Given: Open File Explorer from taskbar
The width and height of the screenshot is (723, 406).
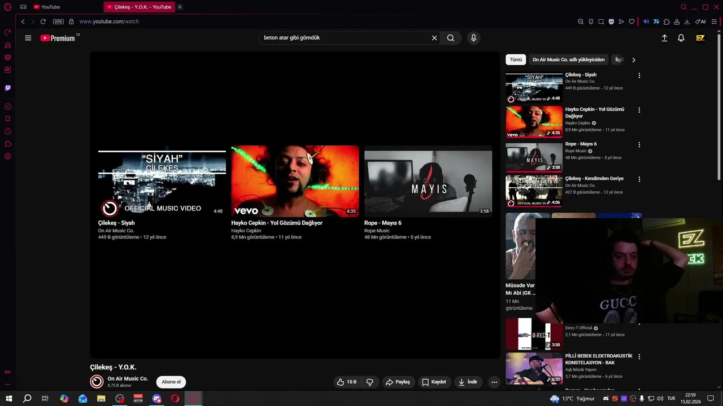Looking at the screenshot, I should [101, 399].
